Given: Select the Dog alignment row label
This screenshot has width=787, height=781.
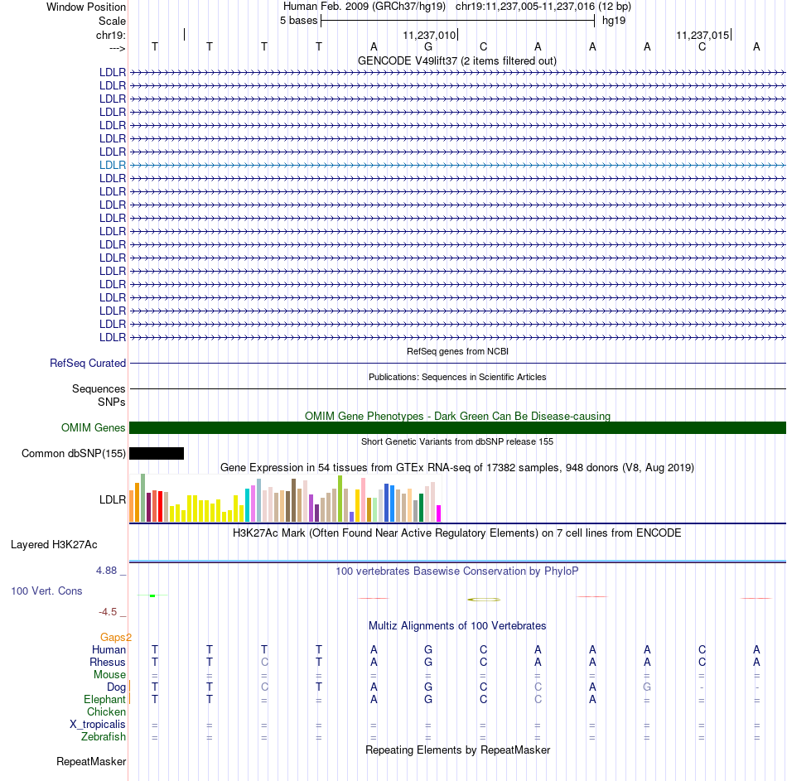Looking at the screenshot, I should (x=116, y=687).
